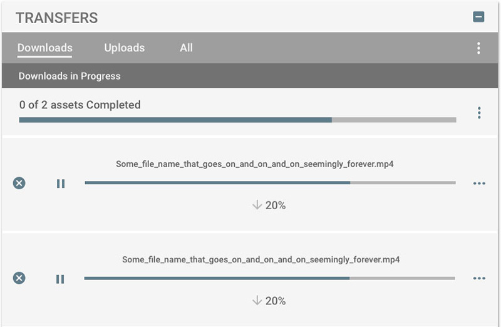The image size is (501, 327).
Task: Select the second download's file name
Action: click(261, 259)
